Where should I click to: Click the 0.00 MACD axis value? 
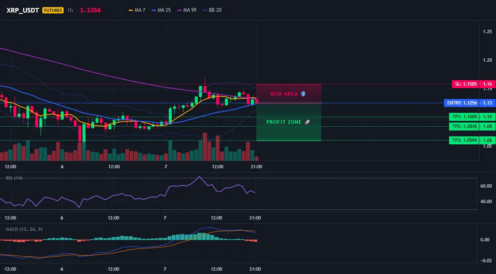click(x=485, y=240)
